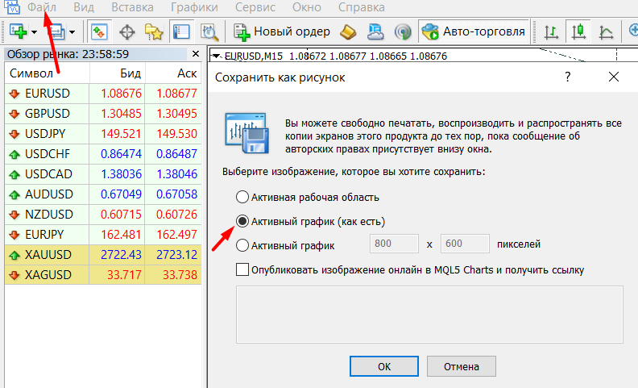This screenshot has width=638, height=388.
Task: Toggle the Auto-trading button
Action: tap(474, 31)
